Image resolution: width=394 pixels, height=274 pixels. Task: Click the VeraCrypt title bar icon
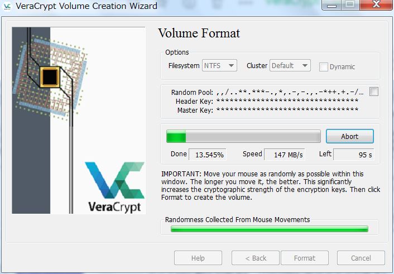coord(7,6)
